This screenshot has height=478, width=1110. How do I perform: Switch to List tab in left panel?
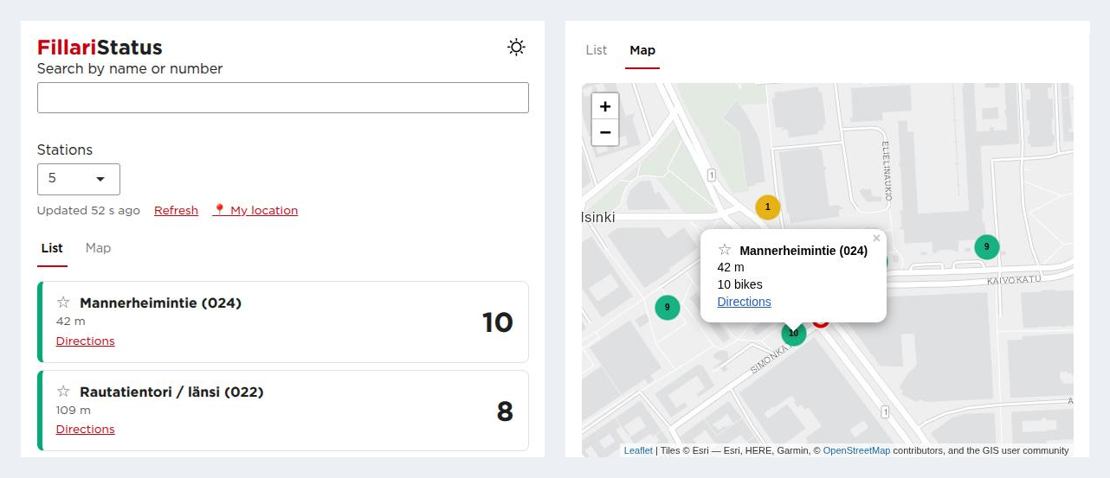52,248
